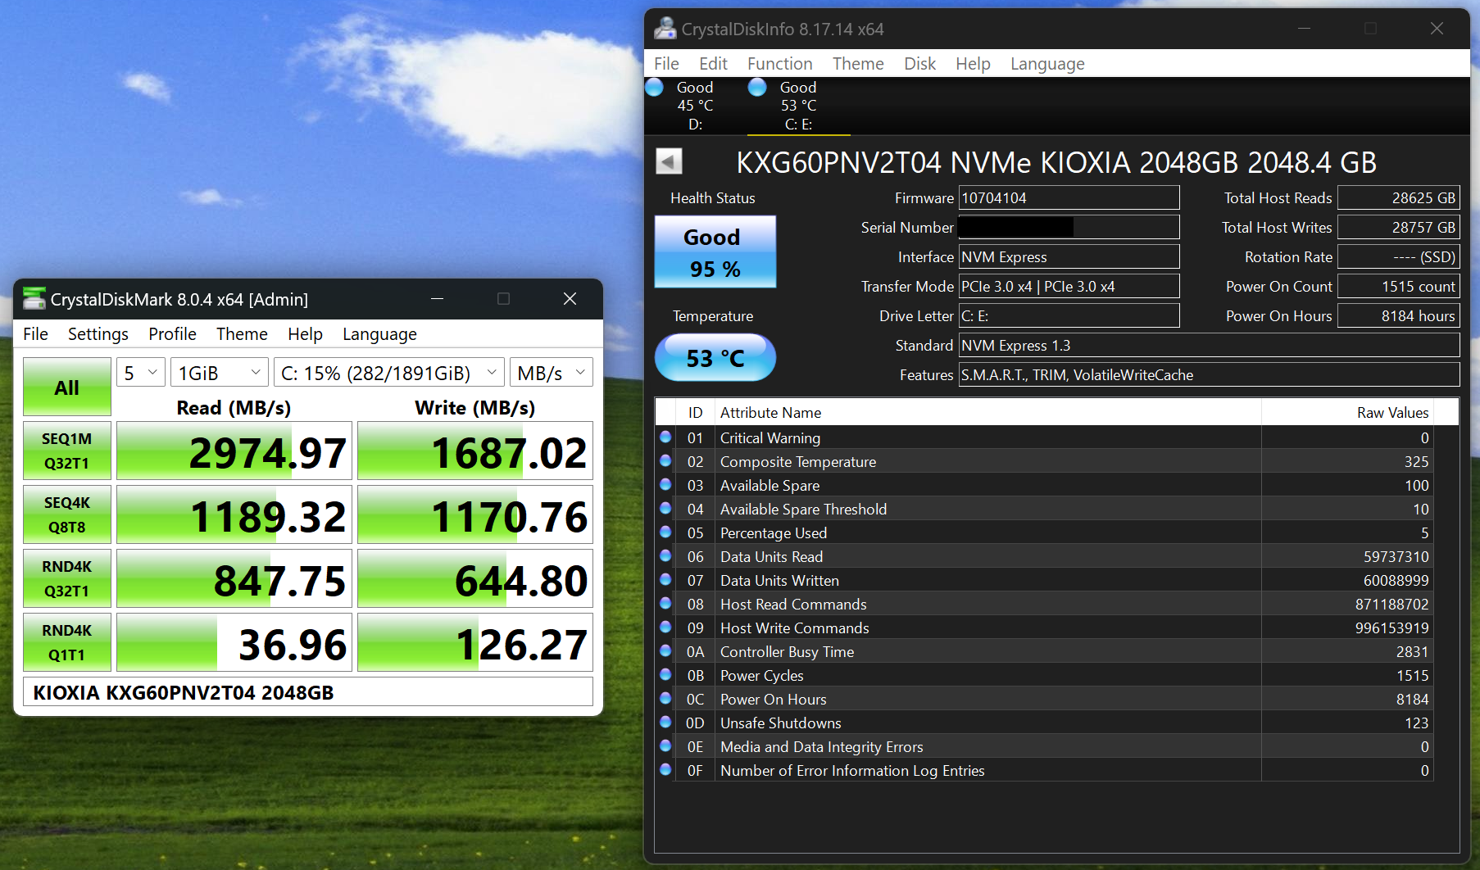Click status dot next to Critical Warning

(665, 437)
